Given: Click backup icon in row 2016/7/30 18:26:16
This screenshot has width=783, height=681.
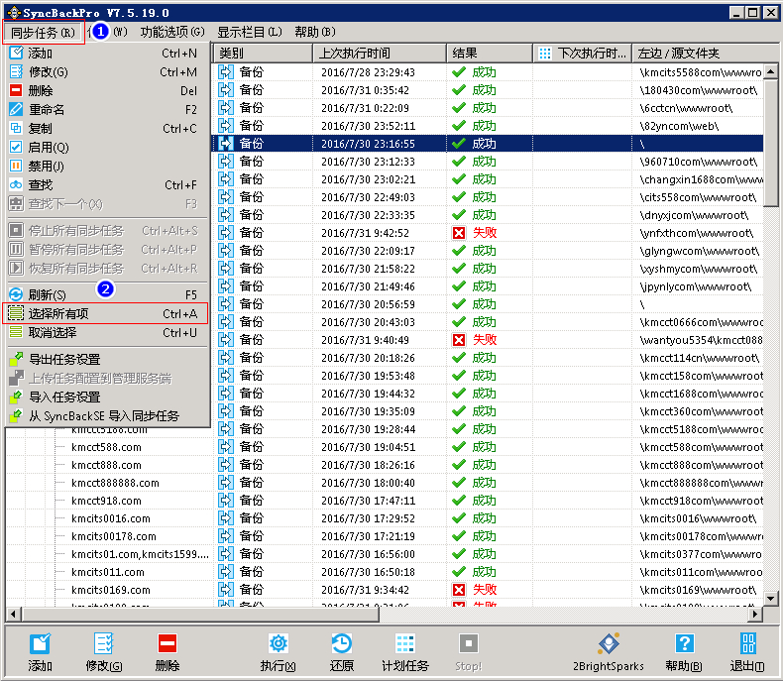Looking at the screenshot, I should (226, 465).
